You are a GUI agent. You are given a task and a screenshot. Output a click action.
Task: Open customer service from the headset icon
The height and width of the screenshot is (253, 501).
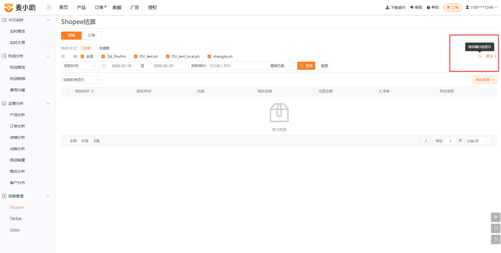(x=412, y=7)
